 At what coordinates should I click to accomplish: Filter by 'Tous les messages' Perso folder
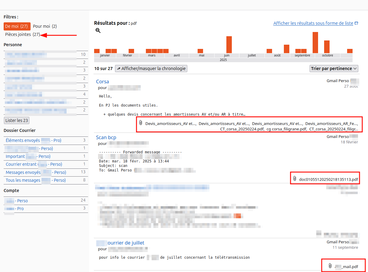click(x=46, y=180)
